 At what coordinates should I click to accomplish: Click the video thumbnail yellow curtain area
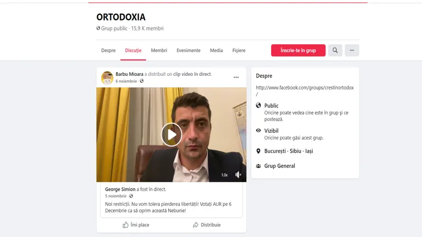click(x=113, y=134)
